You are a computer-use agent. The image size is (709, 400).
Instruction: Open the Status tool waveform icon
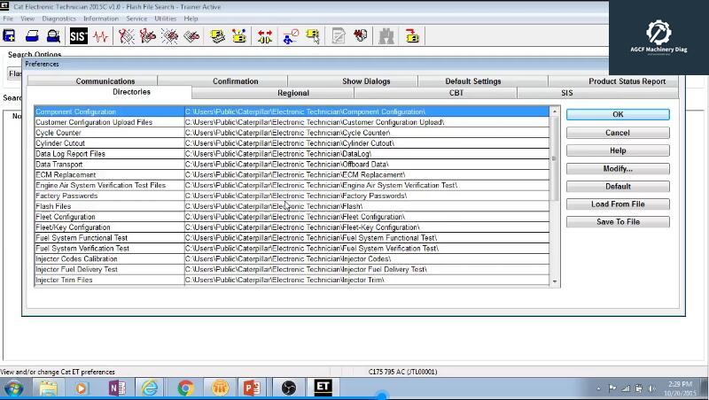100,35
